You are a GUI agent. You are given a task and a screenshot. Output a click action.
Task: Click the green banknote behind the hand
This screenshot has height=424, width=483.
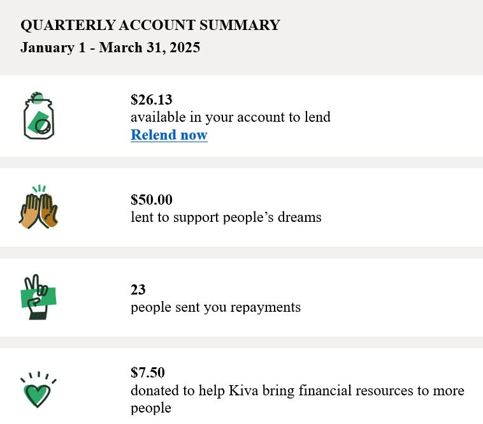[38, 297]
